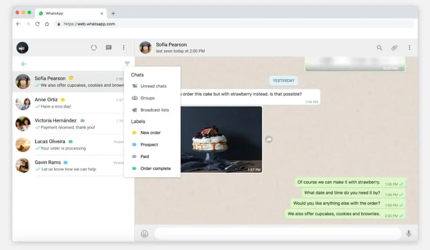Open the Anne Ortiz chat
The height and width of the screenshot is (250, 430).
click(x=69, y=102)
